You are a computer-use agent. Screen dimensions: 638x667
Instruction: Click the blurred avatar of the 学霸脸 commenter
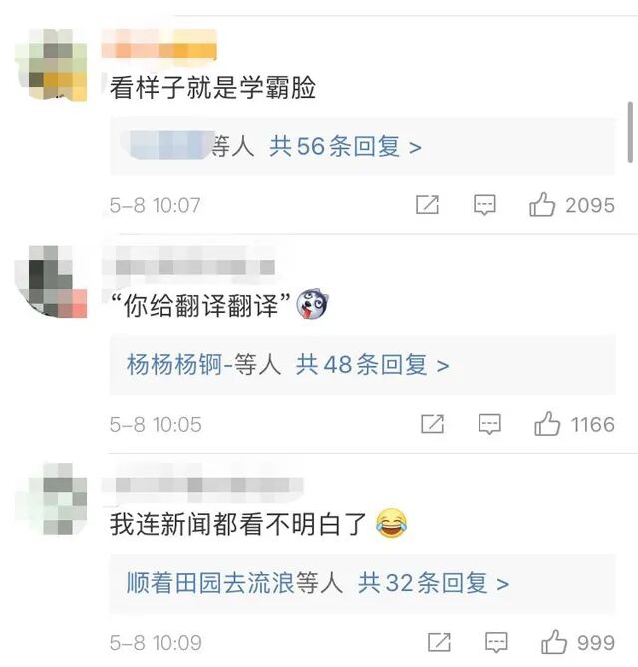point(51,65)
